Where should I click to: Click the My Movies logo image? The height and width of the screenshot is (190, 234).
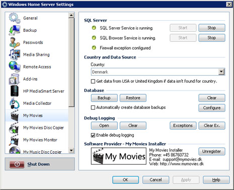click(x=119, y=156)
